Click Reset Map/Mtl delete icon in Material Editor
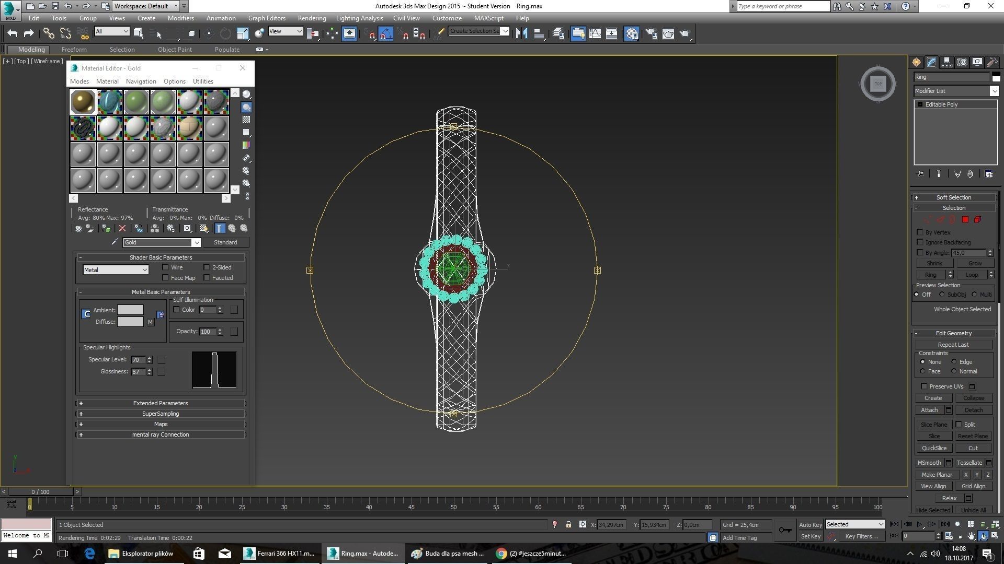This screenshot has height=564, width=1004. click(122, 228)
